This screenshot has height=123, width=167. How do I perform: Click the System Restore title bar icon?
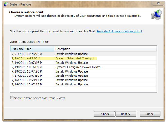[x=6, y=4]
